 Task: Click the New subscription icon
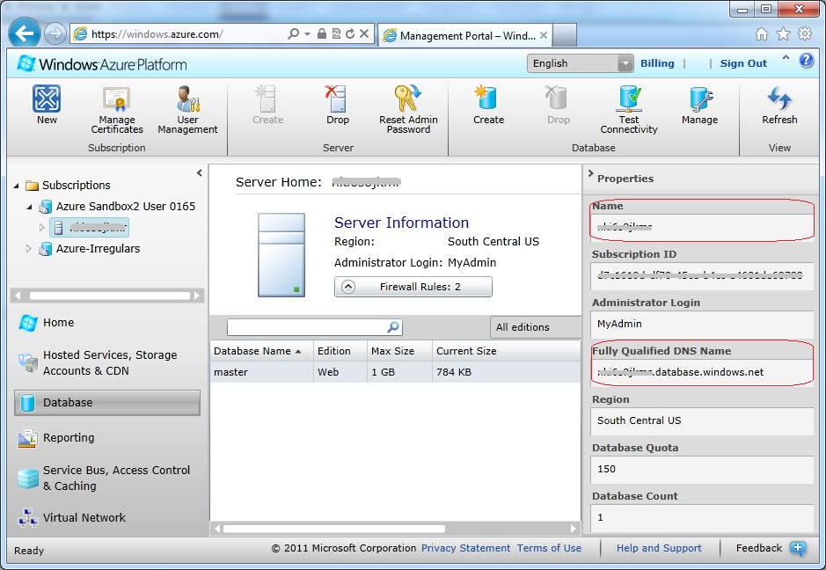coord(47,99)
